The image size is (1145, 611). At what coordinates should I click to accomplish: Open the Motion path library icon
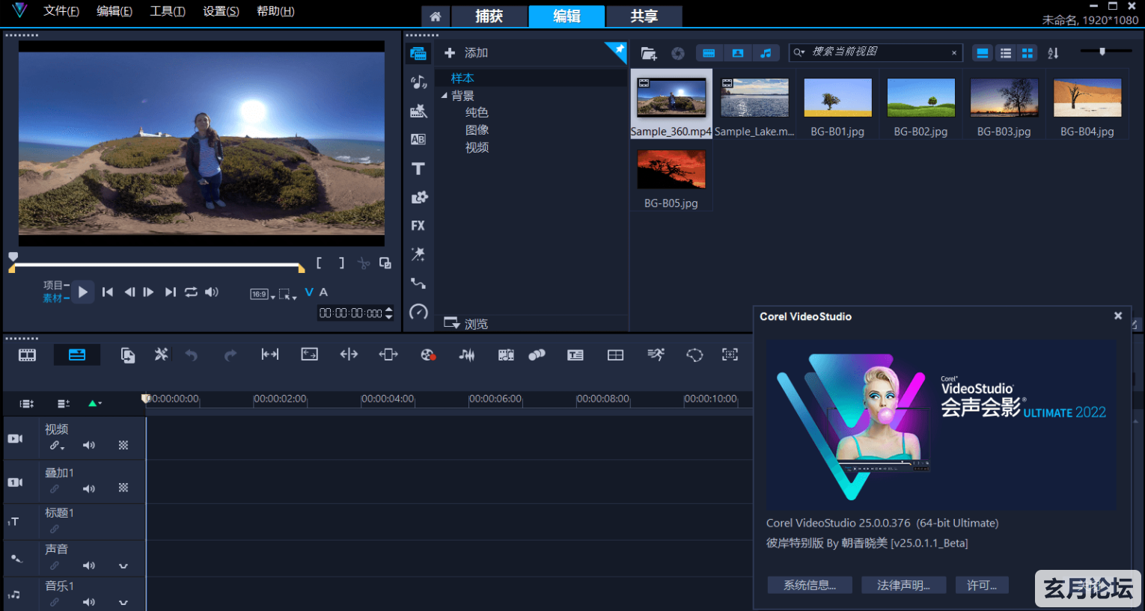click(418, 283)
